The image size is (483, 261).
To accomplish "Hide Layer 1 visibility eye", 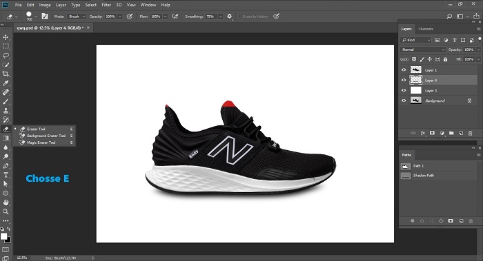I will coord(404,70).
